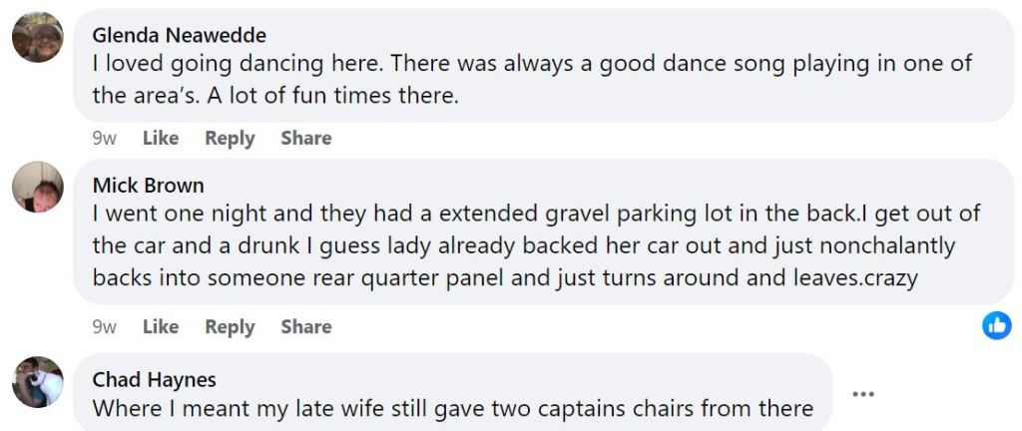This screenshot has width=1022, height=431.
Task: Reply to Glenda Neawedde's comment
Action: click(x=230, y=139)
